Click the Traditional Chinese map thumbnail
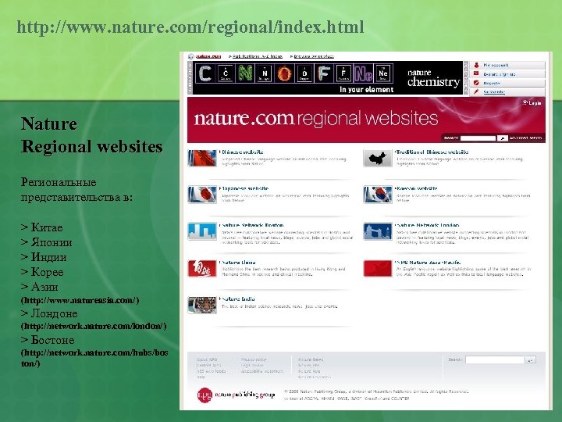This screenshot has height=422, width=562. click(378, 158)
